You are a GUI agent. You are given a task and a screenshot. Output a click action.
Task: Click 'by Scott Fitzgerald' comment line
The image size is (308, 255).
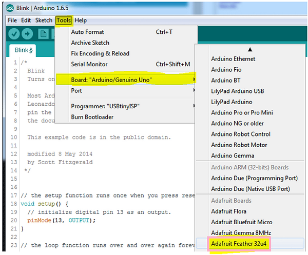[60, 162]
